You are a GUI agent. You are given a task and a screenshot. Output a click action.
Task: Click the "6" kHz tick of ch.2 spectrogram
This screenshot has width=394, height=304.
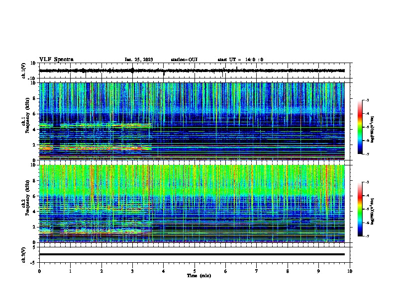[x=35, y=196]
